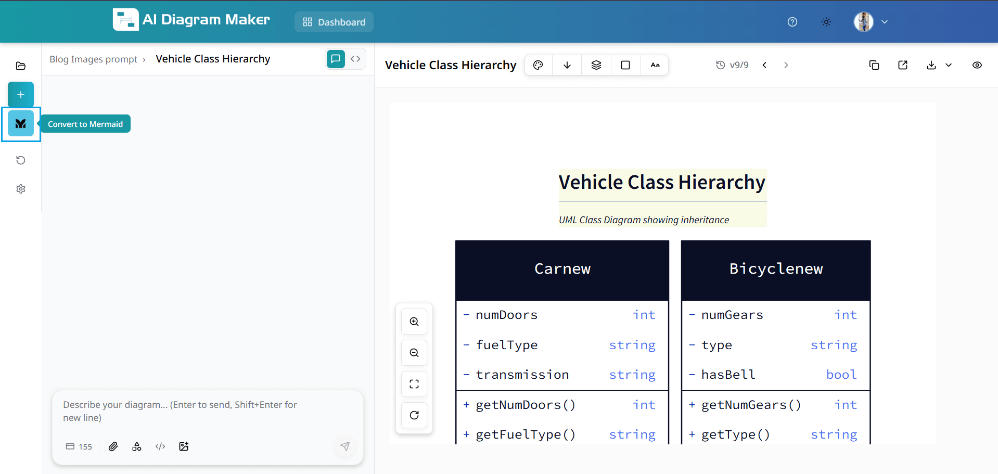Open the color theme palette
The height and width of the screenshot is (474, 998).
(x=538, y=65)
